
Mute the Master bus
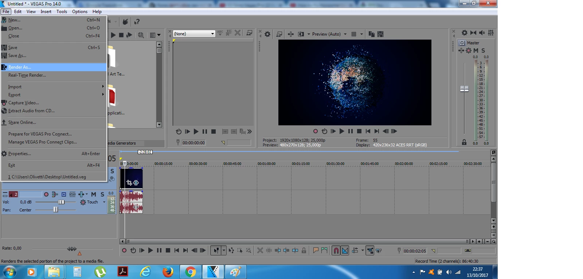(x=476, y=50)
